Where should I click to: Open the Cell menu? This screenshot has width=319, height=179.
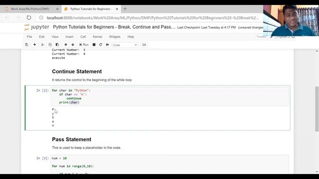pyautogui.click(x=83, y=37)
